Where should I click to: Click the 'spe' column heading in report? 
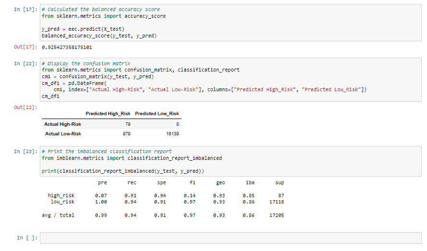tap(162, 182)
